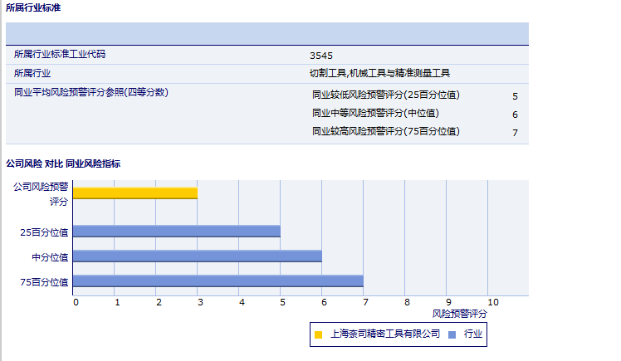The image size is (621, 361).
Task: Click the 公司风险预警评分 axis label
Action: 41,194
